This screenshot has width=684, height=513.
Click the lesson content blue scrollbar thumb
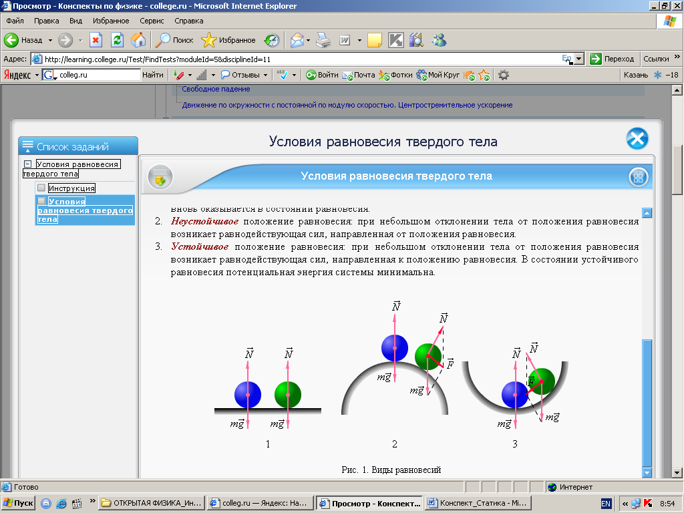pos(647,403)
